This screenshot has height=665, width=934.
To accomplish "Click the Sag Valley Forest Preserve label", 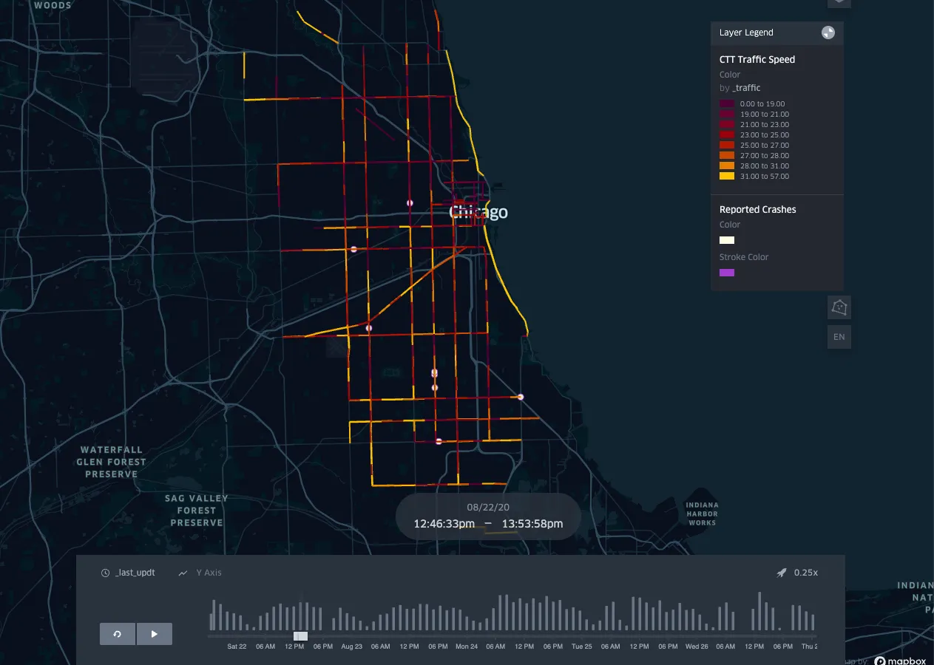I will pyautogui.click(x=197, y=511).
